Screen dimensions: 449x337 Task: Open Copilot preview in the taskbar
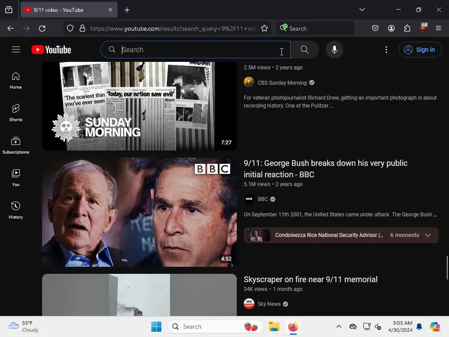tap(435, 326)
